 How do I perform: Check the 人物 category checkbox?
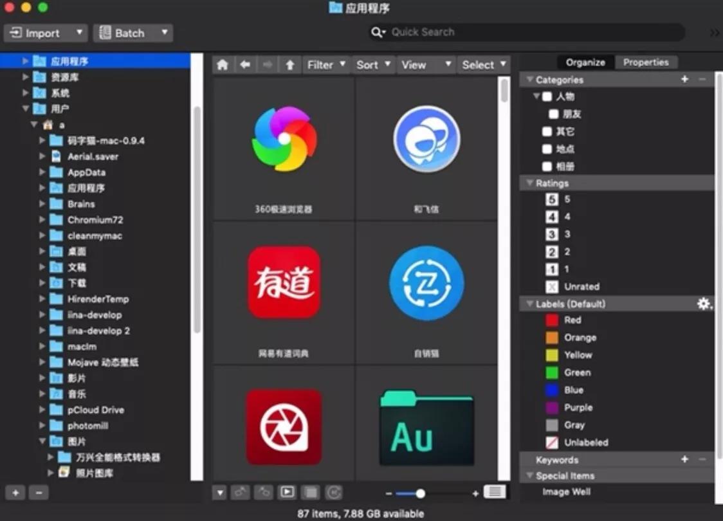(547, 96)
